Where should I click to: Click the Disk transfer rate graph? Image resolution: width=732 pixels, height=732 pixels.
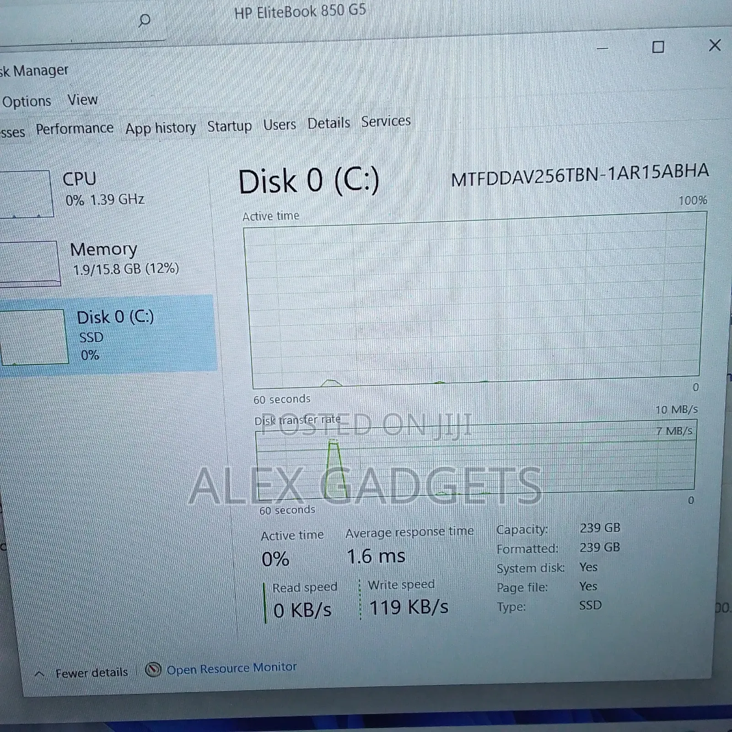click(x=476, y=460)
